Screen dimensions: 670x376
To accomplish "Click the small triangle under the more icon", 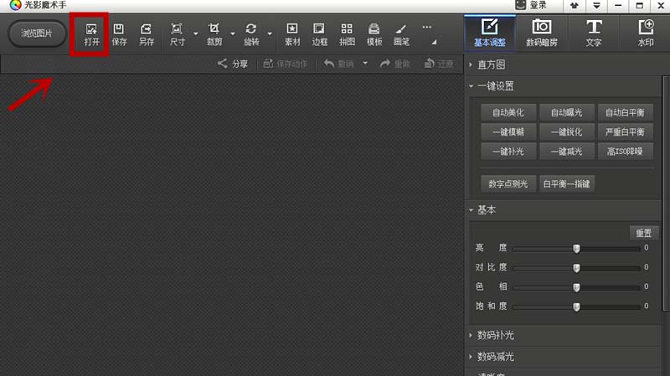I will 434,42.
